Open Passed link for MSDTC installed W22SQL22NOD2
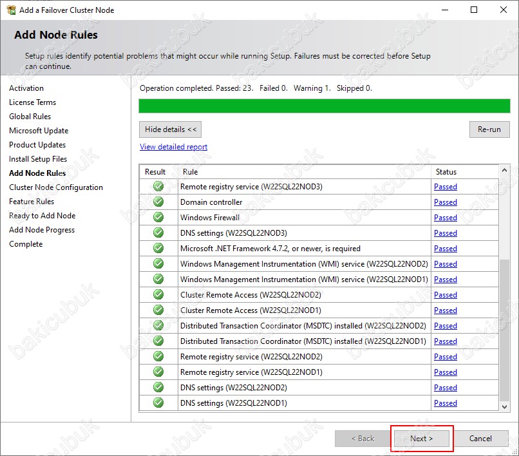The height and width of the screenshot is (456, 519). 445,325
